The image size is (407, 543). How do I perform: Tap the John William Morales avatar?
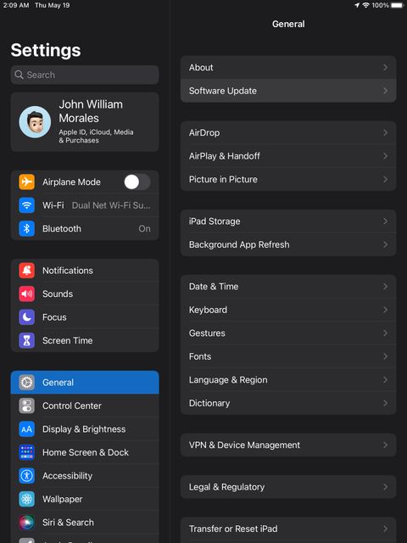(35, 122)
